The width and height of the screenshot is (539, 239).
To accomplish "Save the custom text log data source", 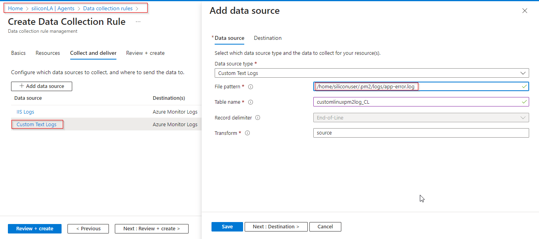I will [x=227, y=226].
